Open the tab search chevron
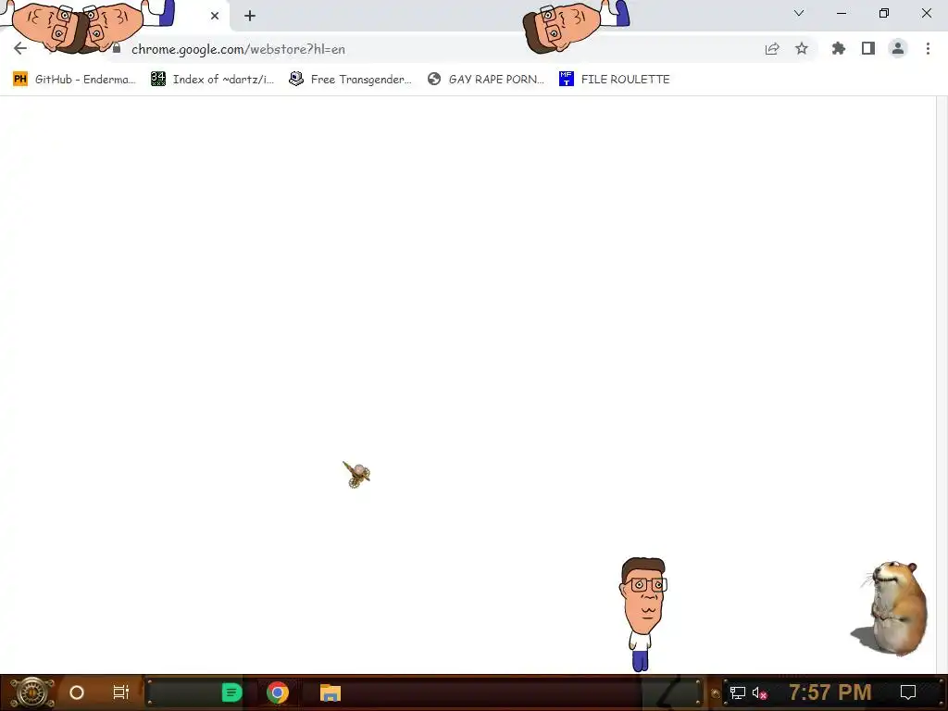 pos(799,13)
